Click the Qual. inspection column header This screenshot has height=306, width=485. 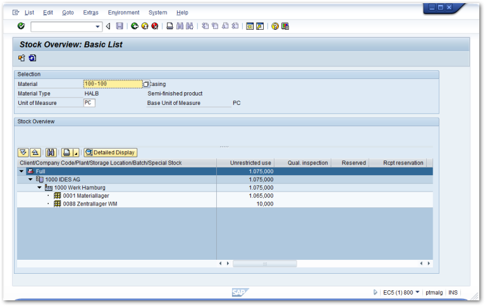pyautogui.click(x=303, y=162)
